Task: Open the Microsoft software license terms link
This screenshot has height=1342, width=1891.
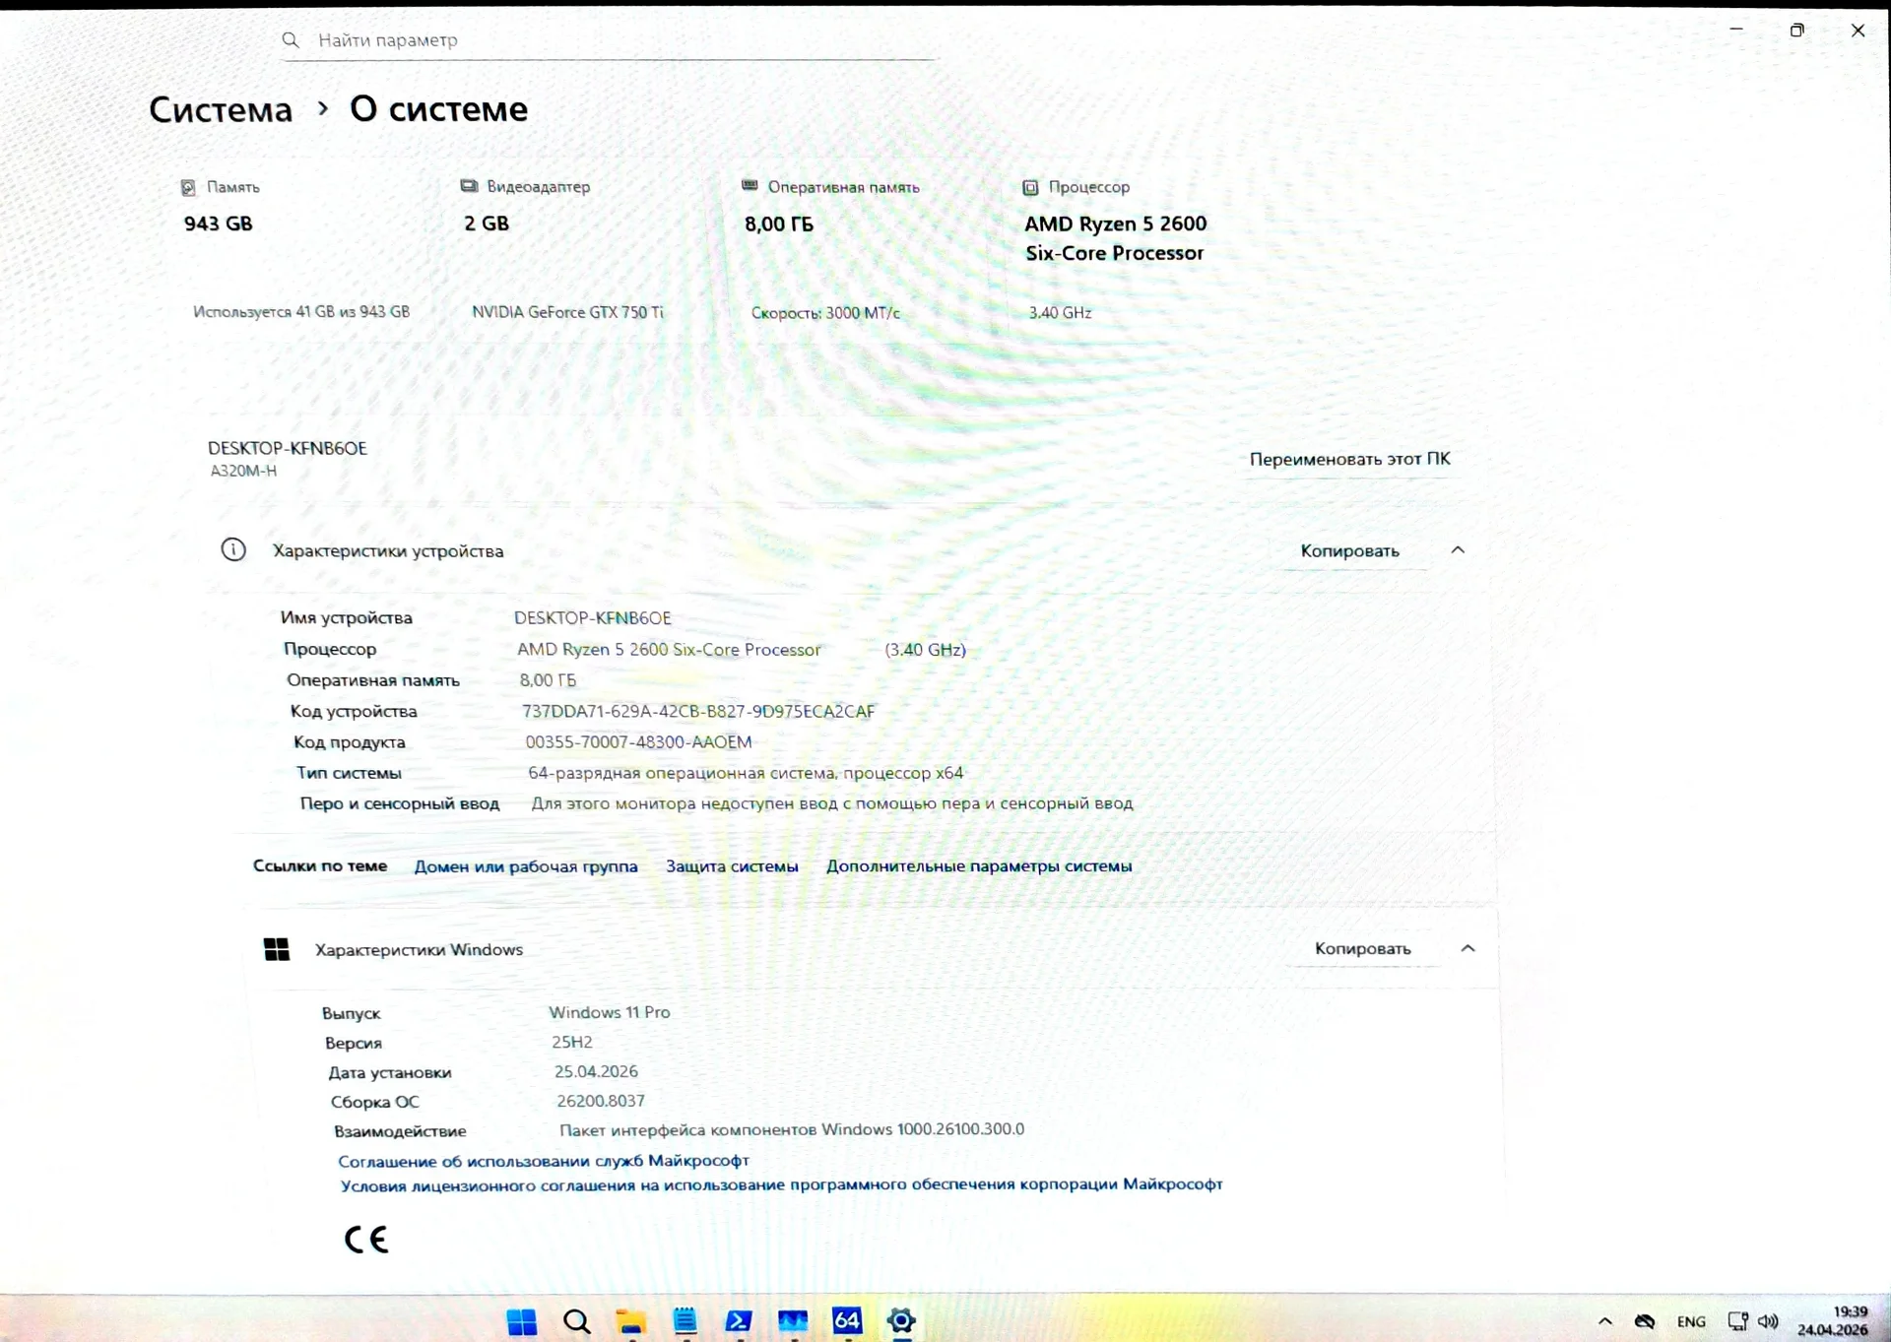Action: click(782, 1184)
